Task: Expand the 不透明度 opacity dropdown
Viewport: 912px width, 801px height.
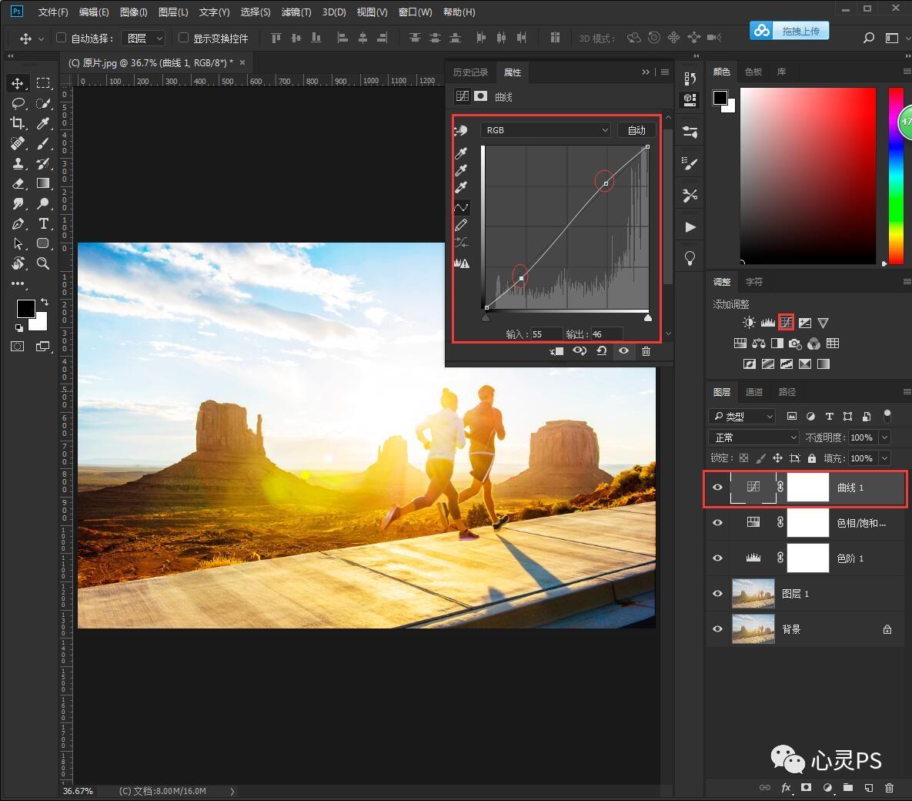Action: point(884,437)
